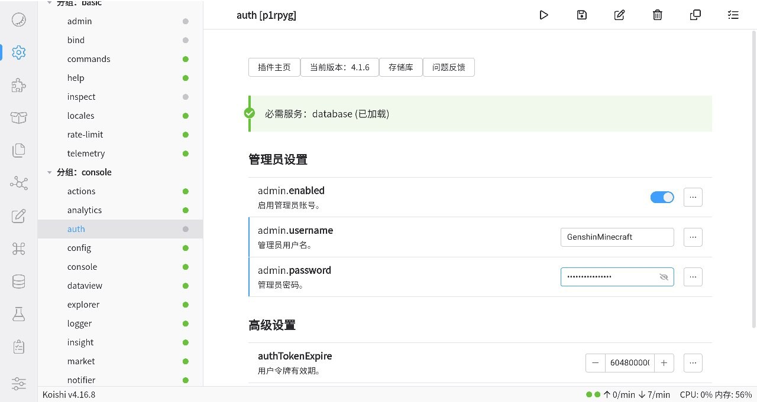Image resolution: width=757 pixels, height=402 pixels.
Task: Select the commands plugin in the tree
Action: click(89, 59)
